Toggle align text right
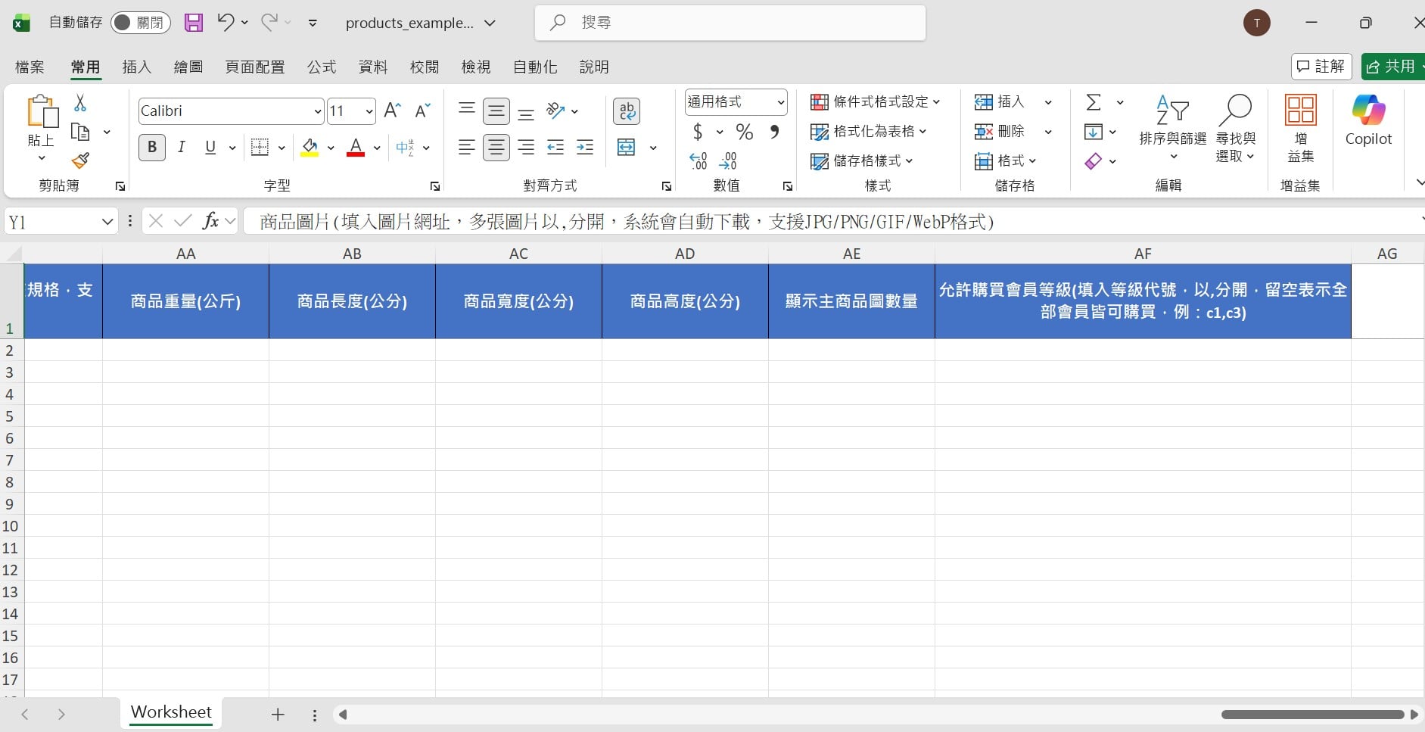Viewport: 1425px width, 732px height. tap(526, 147)
